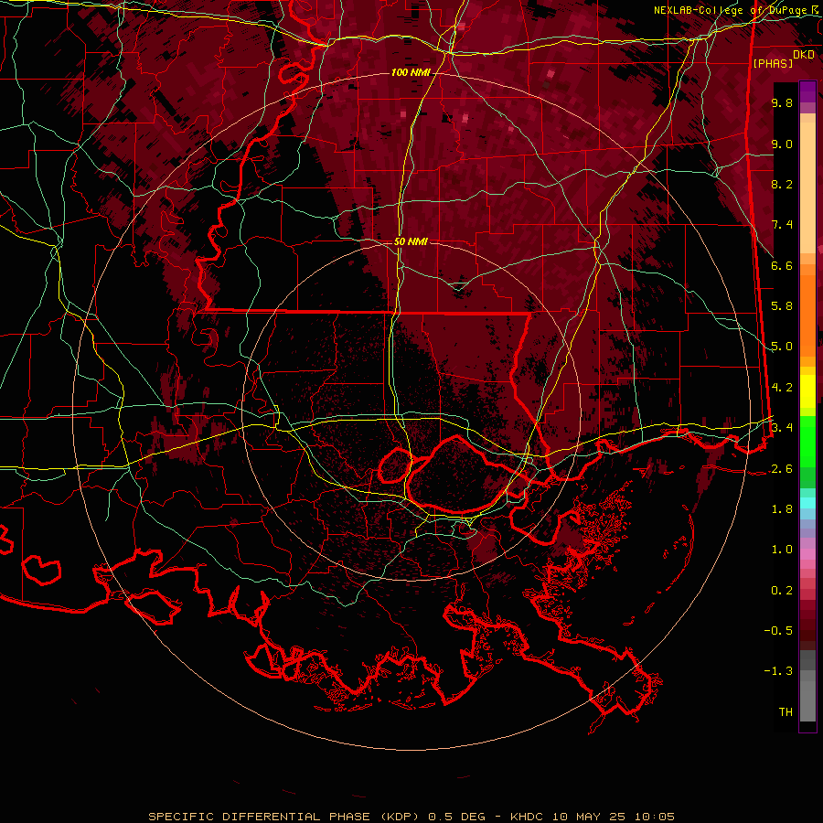Select the 1.8 value on the scale

click(782, 509)
